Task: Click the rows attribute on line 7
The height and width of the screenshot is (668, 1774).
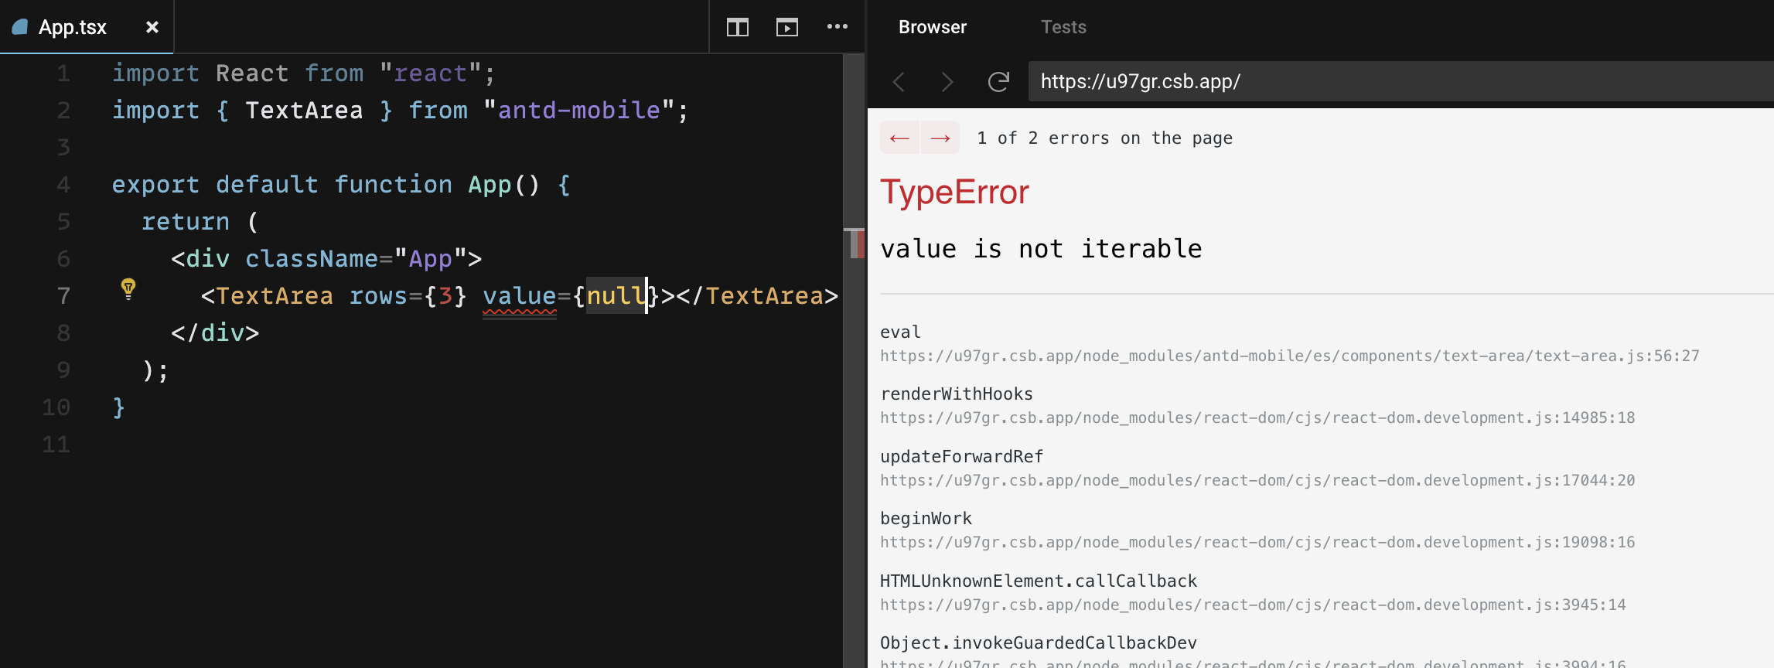Action: (x=378, y=295)
